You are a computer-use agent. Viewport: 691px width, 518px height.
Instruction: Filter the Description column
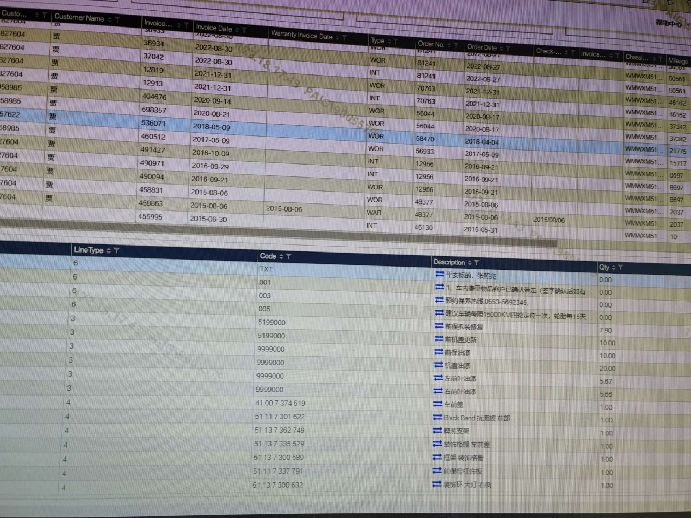click(477, 263)
